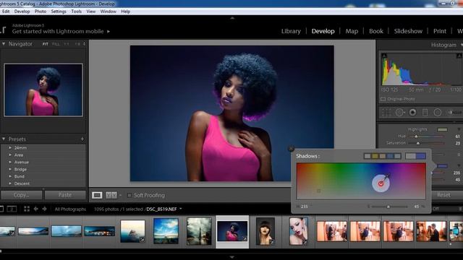Open the View menu
463x260 pixels.
91,12
